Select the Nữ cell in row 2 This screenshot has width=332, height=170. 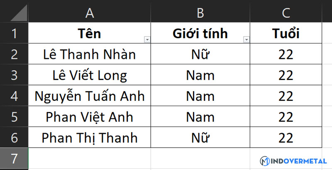(x=200, y=54)
